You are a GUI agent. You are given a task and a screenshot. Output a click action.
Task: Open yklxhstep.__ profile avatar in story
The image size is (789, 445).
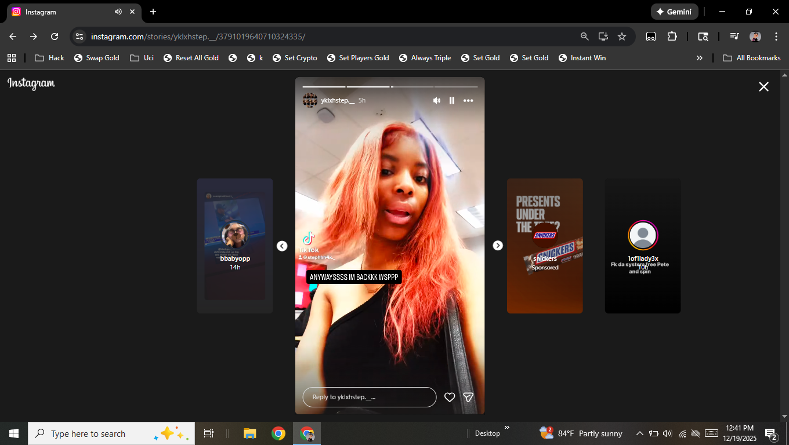pos(310,100)
